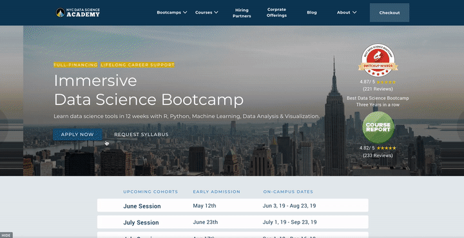This screenshot has width=464, height=238.
Task: Click the Full-Financing highlighted tag
Action: pyautogui.click(x=75, y=65)
